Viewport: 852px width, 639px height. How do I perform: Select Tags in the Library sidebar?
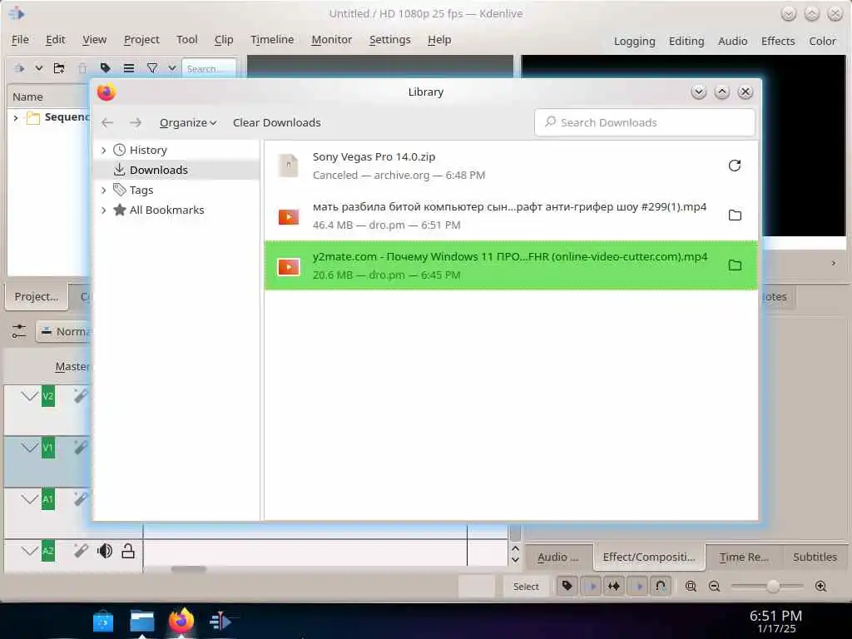[141, 191]
